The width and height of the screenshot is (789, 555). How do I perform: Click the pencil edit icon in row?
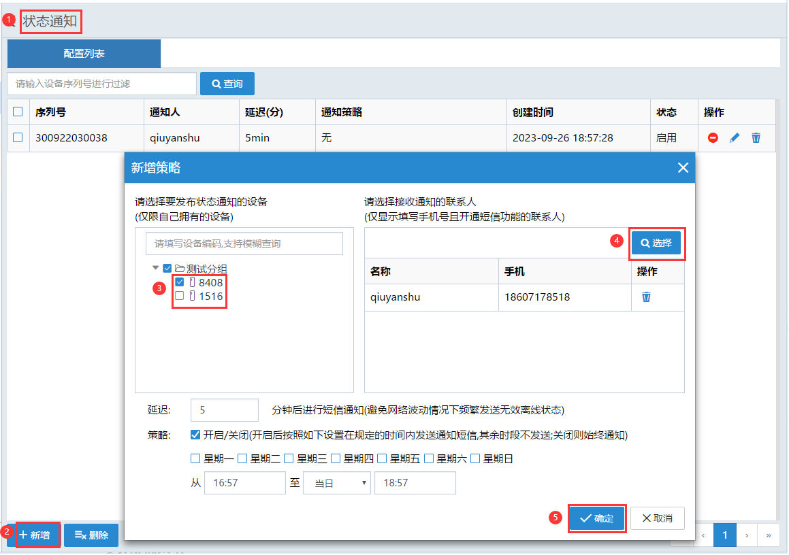coord(734,138)
